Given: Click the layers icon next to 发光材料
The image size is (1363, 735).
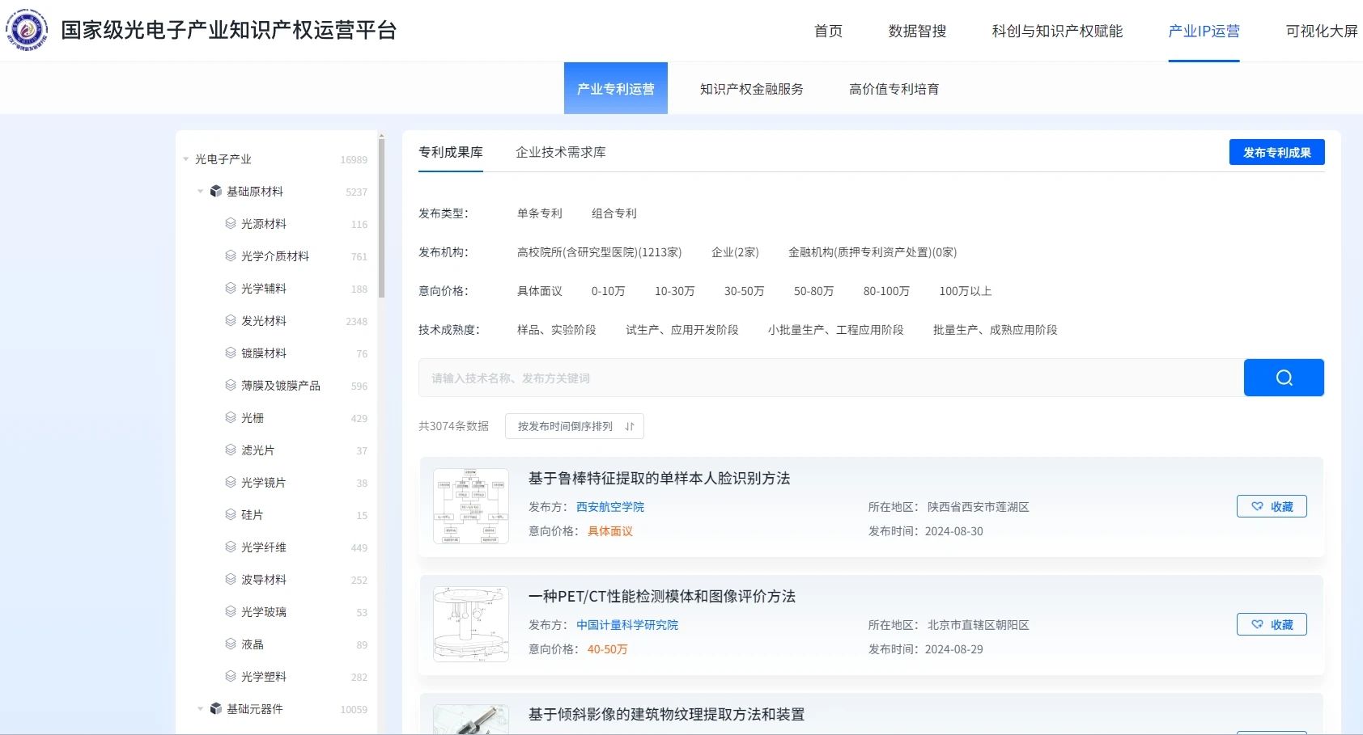Looking at the screenshot, I should pyautogui.click(x=231, y=321).
